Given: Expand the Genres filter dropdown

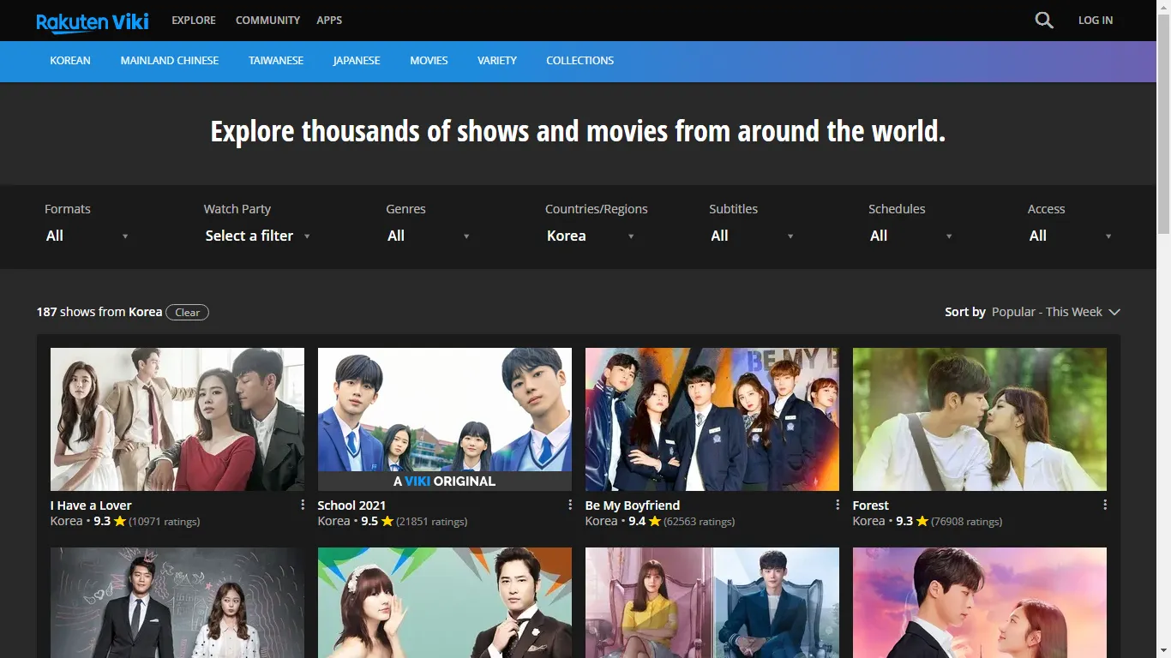Looking at the screenshot, I should [429, 236].
